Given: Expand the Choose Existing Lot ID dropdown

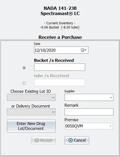Looking at the screenshot, I should [x=31, y=97].
